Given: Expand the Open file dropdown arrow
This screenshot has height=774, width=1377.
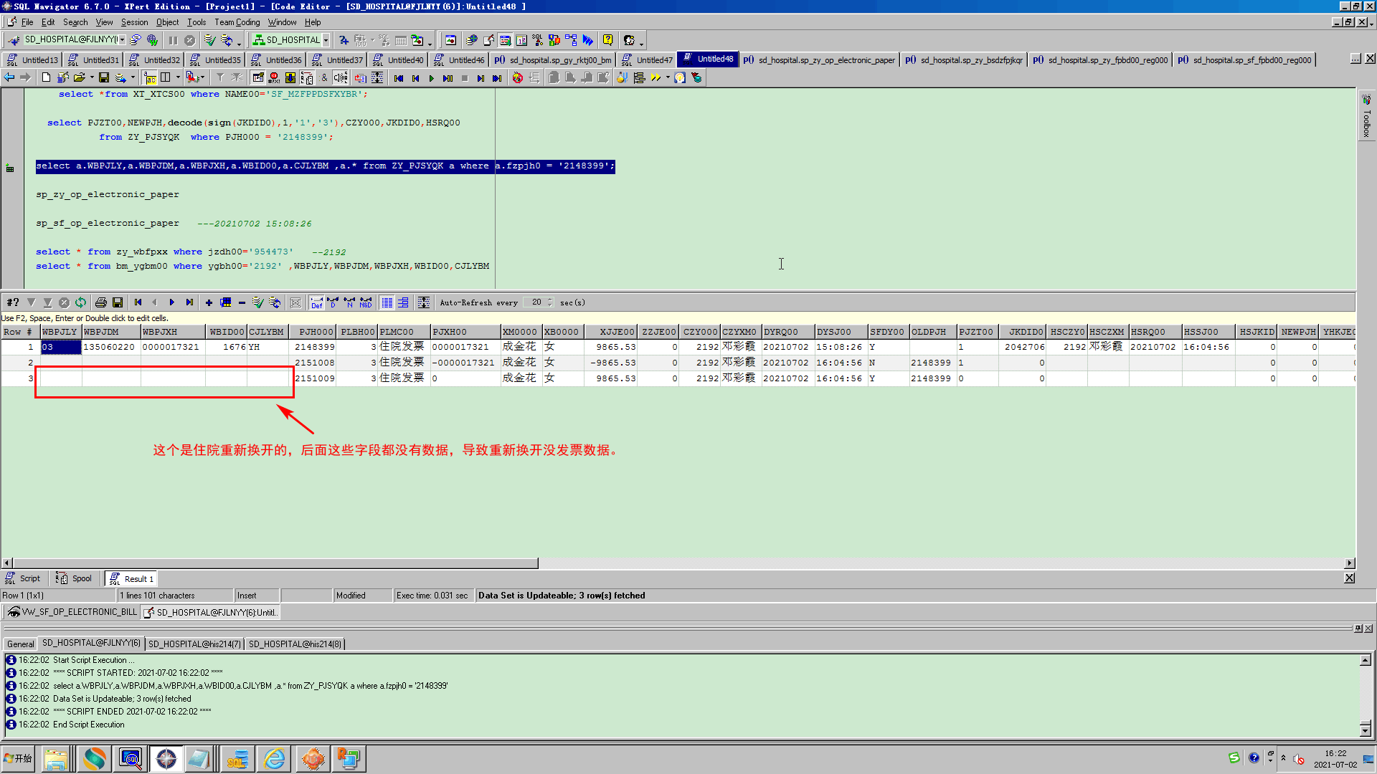Looking at the screenshot, I should click(92, 77).
